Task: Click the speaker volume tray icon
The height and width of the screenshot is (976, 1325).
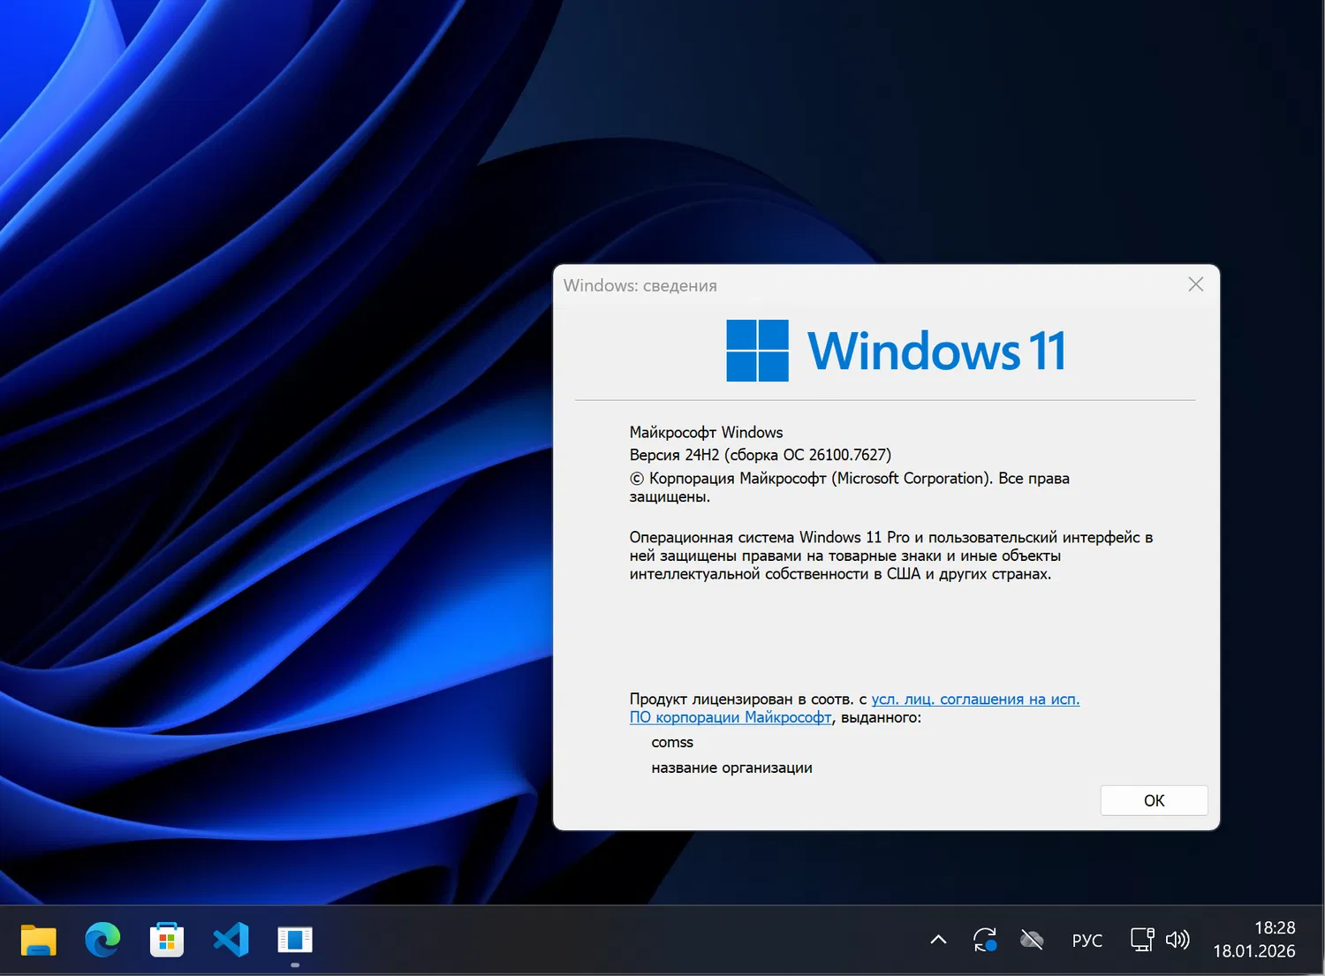Action: 1178,940
